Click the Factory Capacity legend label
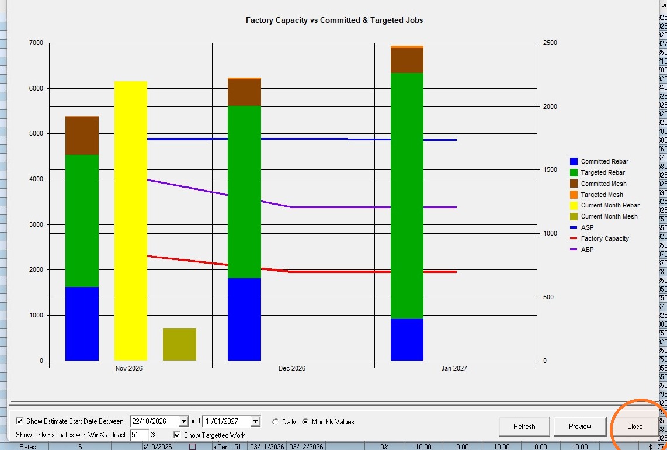Image resolution: width=667 pixels, height=450 pixels. coord(605,238)
